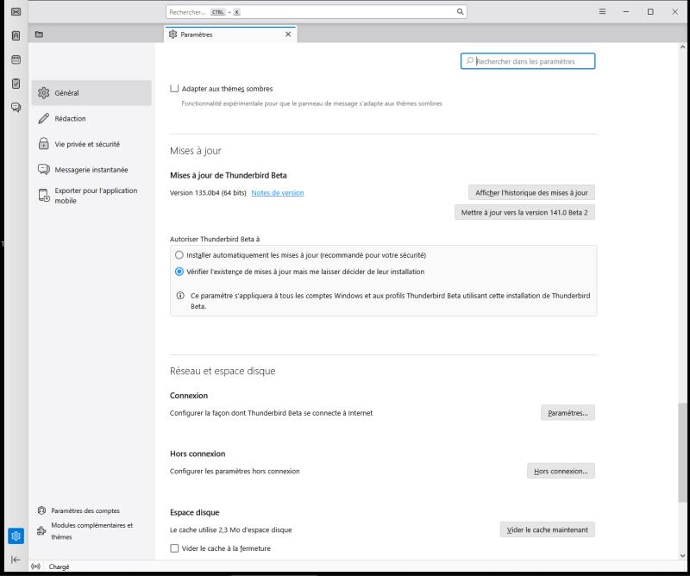690x576 pixels.
Task: Click the info icon beside the Windows accounts note
Action: pos(180,296)
